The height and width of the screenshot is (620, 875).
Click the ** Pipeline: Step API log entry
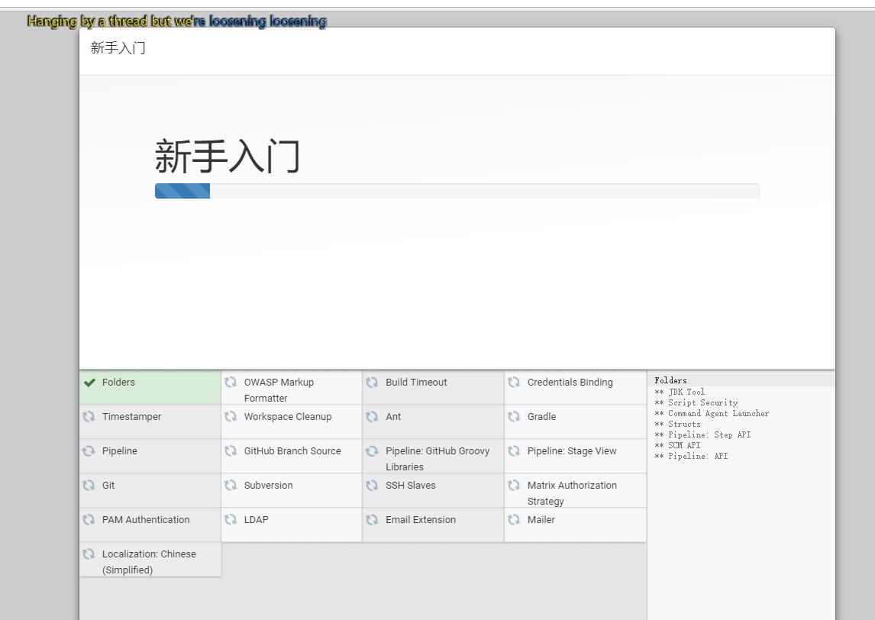point(702,434)
